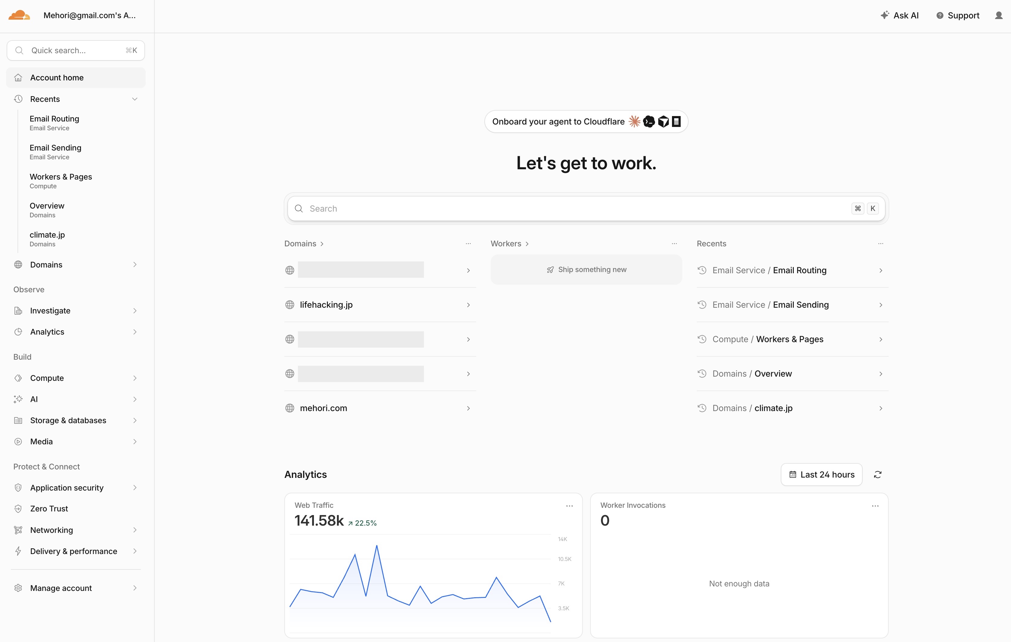Open the lifehacking.jp domain
The height and width of the screenshot is (642, 1011).
(x=380, y=305)
